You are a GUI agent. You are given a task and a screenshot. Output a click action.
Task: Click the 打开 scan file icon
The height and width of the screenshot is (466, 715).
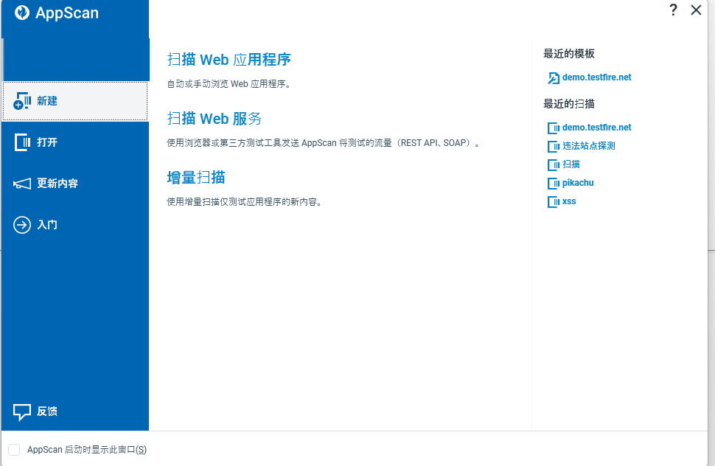(22, 142)
